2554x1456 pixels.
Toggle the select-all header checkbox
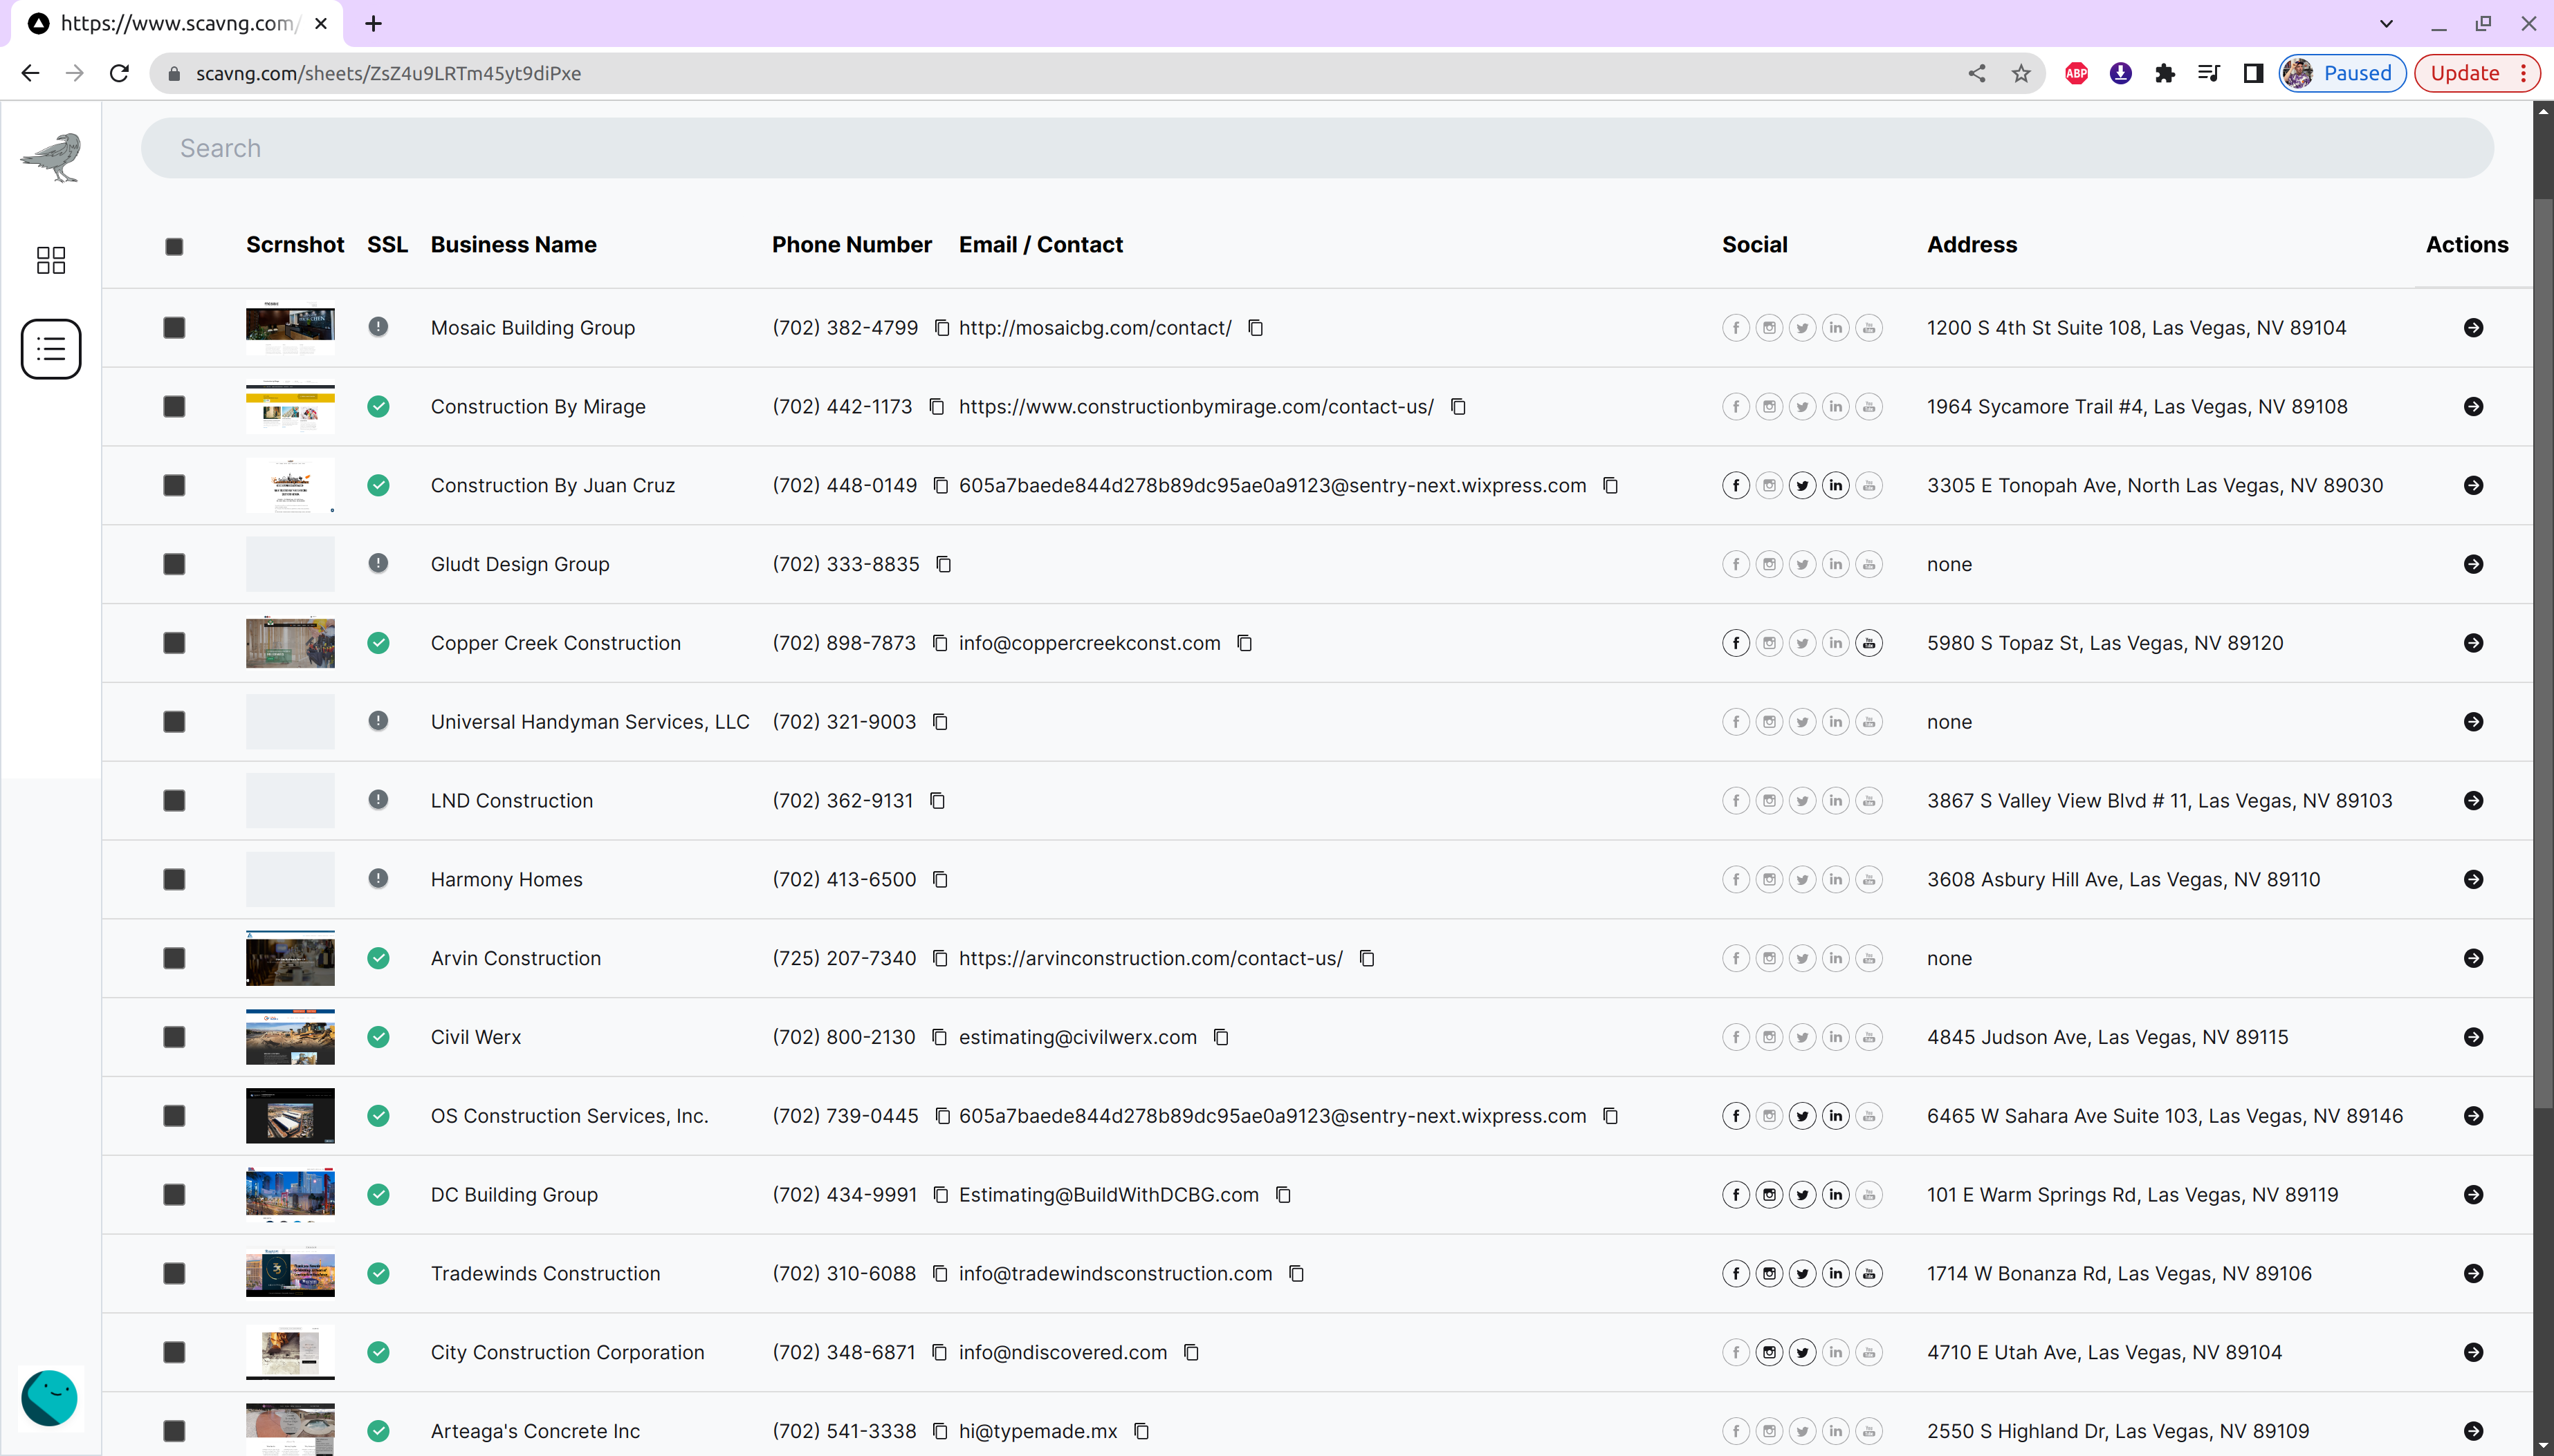click(x=174, y=246)
